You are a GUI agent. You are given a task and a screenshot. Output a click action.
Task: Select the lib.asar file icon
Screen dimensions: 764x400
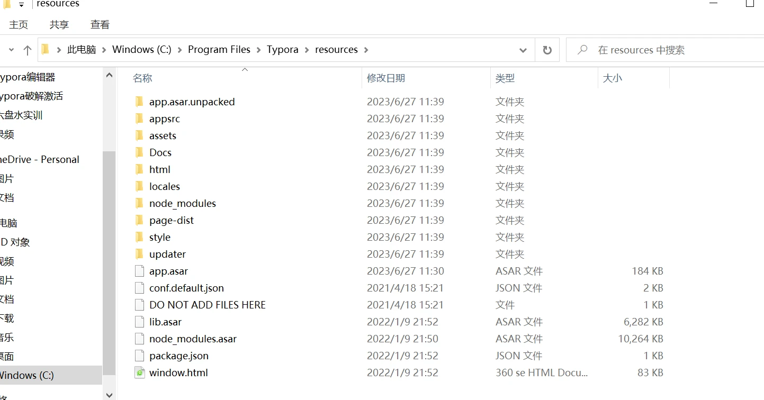[139, 322]
